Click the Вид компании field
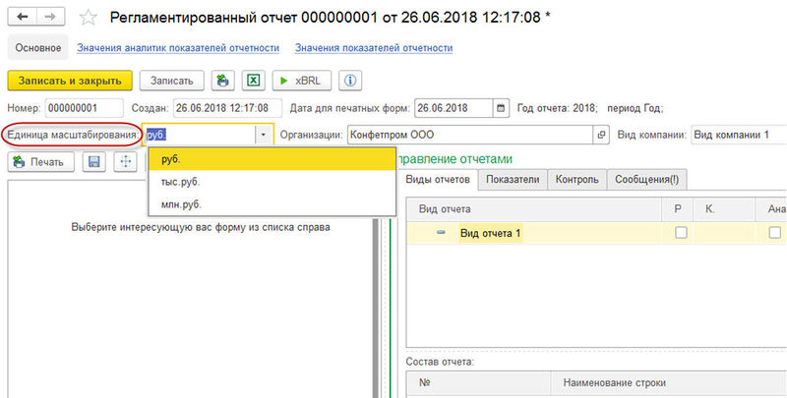The image size is (787, 398). pyautogui.click(x=739, y=135)
